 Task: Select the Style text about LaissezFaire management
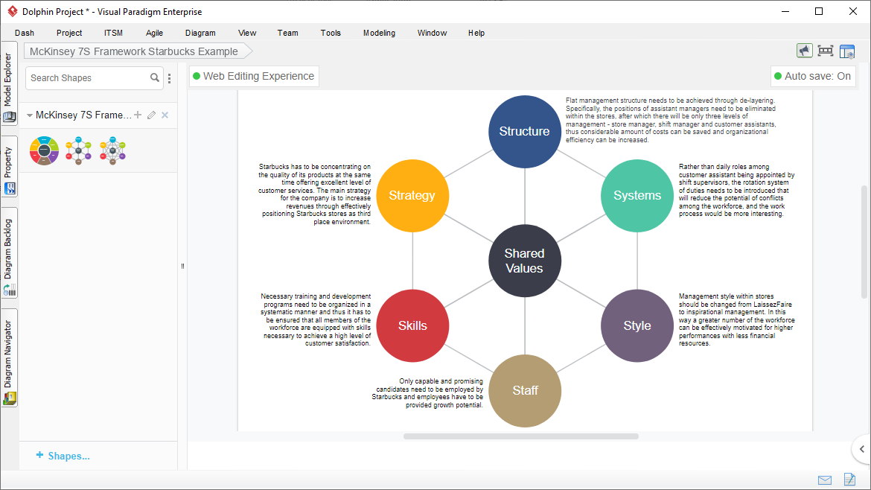point(736,320)
